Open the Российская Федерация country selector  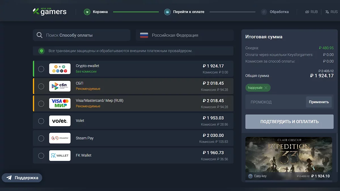pyautogui.click(x=184, y=35)
